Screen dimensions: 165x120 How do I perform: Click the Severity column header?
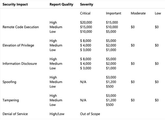coord(87,4)
